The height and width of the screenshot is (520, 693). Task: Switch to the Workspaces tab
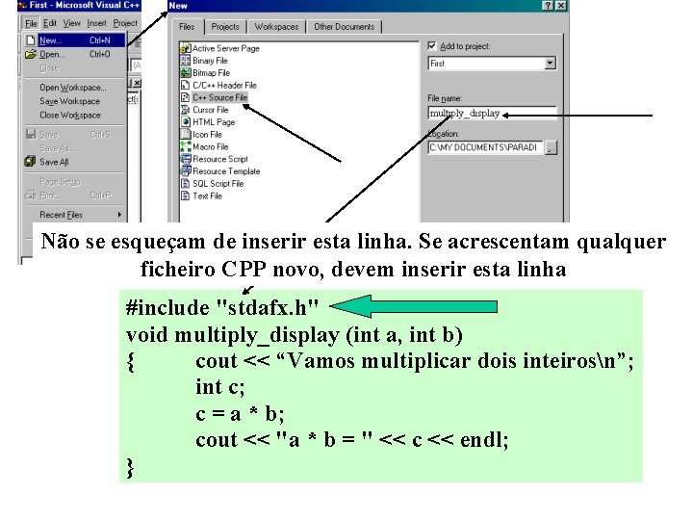(x=276, y=27)
